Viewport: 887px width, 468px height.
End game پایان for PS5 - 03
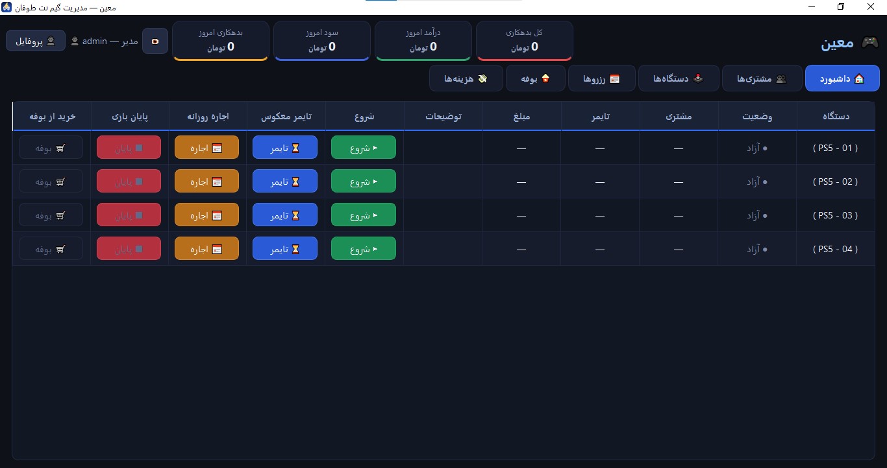129,215
